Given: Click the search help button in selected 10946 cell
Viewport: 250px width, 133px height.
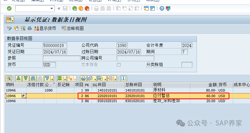Looking at the screenshot, I should 23,96.
